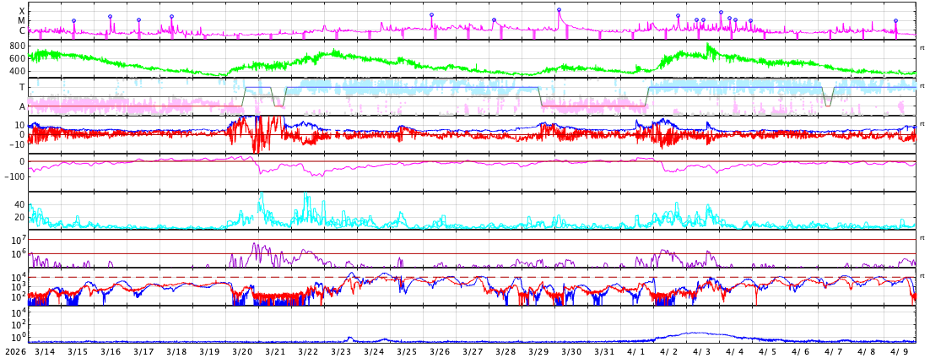This screenshot has height=358, width=930.
Task: Click the '-100' axis label
Action: (x=14, y=176)
